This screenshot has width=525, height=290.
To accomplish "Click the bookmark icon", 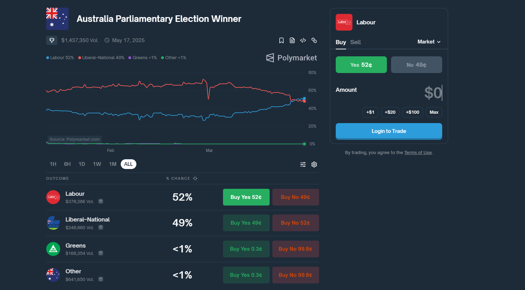I will coord(281,40).
